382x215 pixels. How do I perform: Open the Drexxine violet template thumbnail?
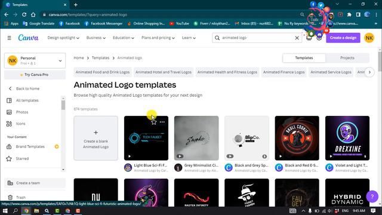coord(347,138)
